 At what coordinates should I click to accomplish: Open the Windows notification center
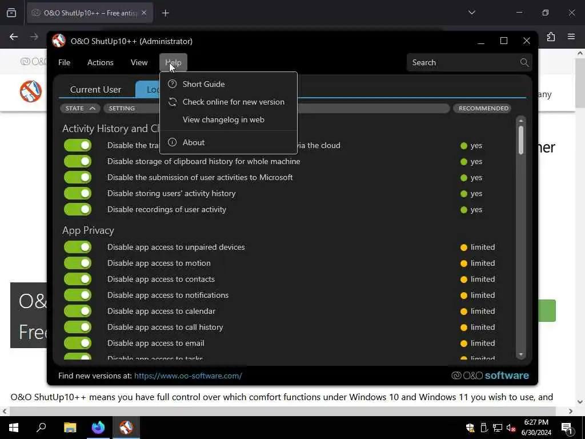[567, 428]
